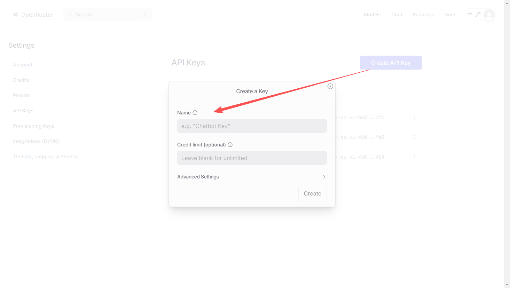Click key text ending 48d...fa0
Screen dimensions: 510x288
(x=360, y=137)
